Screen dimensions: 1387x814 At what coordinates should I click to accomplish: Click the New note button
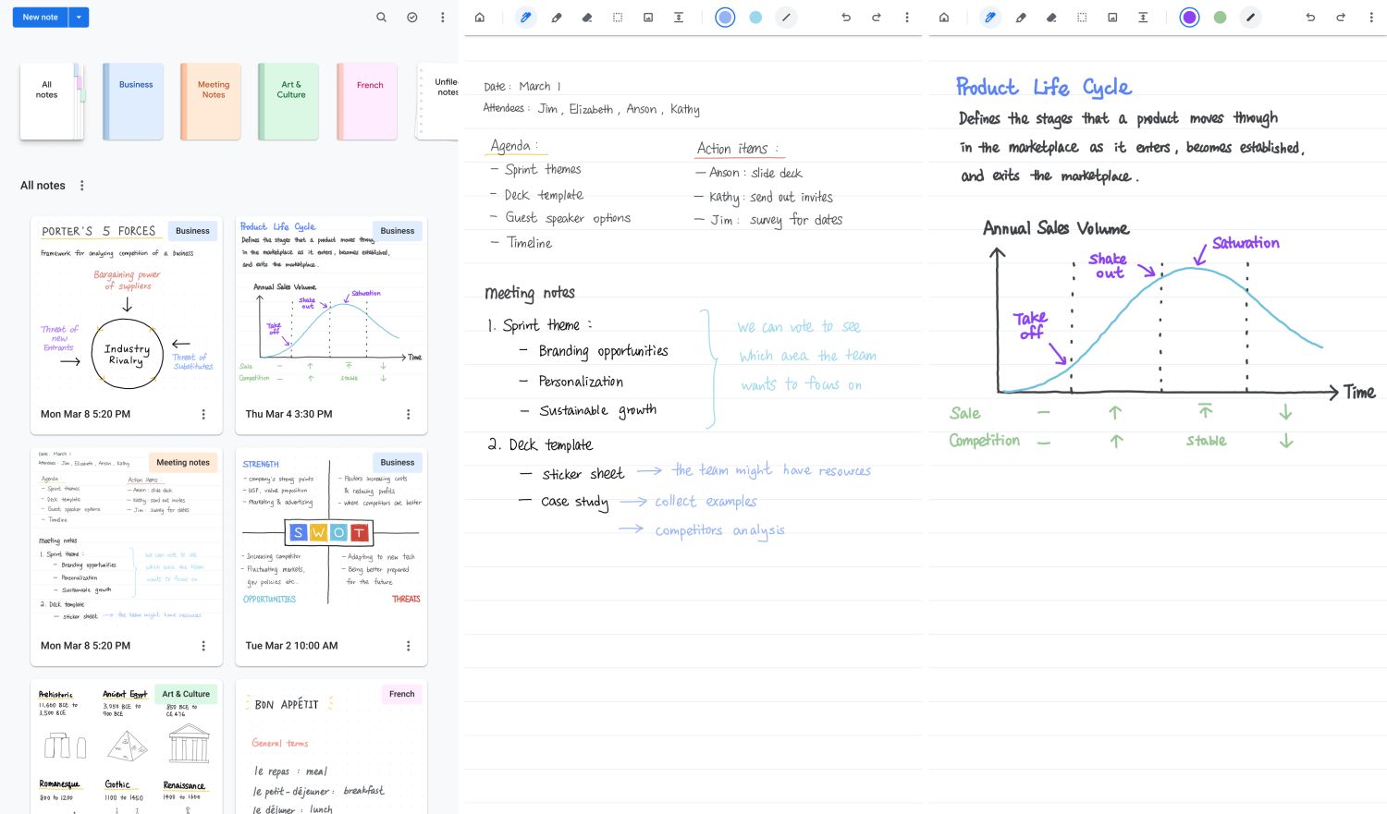point(40,18)
